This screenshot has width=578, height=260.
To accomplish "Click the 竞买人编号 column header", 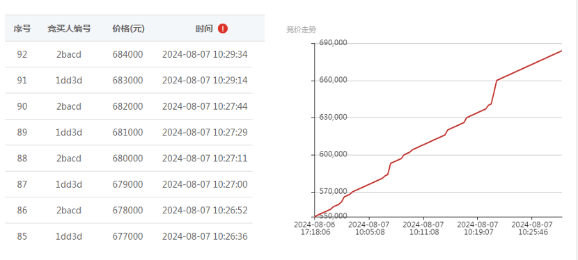I will tap(69, 29).
